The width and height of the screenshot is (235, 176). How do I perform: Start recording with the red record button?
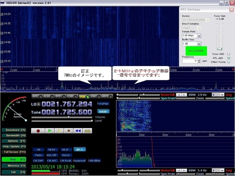click(38, 131)
